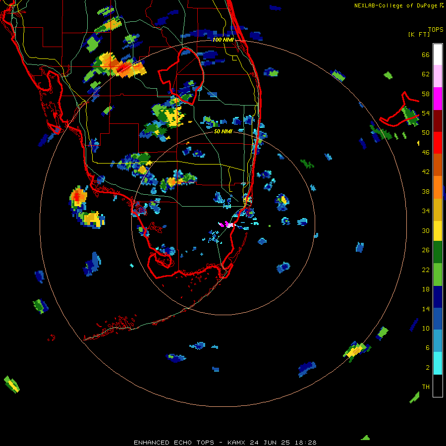Click the gold legend swatch
Screen dimensions: 446x446
click(x=438, y=210)
